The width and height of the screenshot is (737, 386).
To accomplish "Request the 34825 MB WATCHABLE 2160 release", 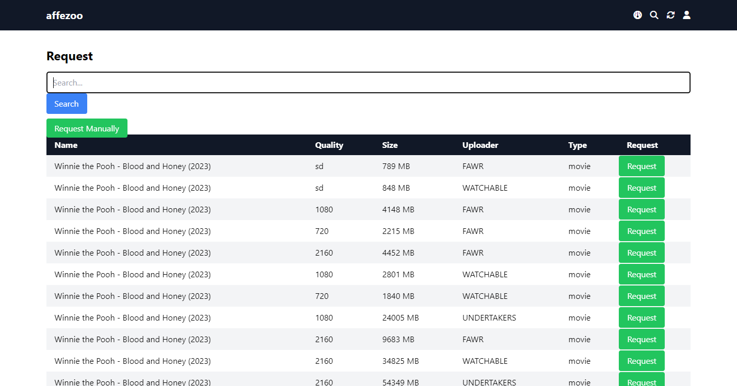I will (x=642, y=361).
